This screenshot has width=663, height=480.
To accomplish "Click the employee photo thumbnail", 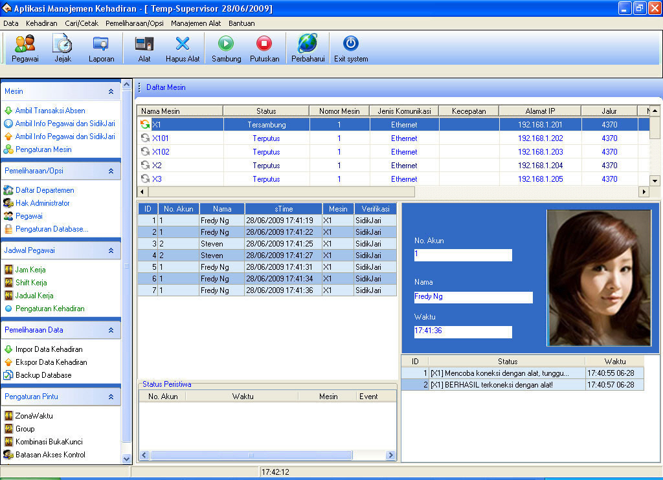I will (599, 278).
